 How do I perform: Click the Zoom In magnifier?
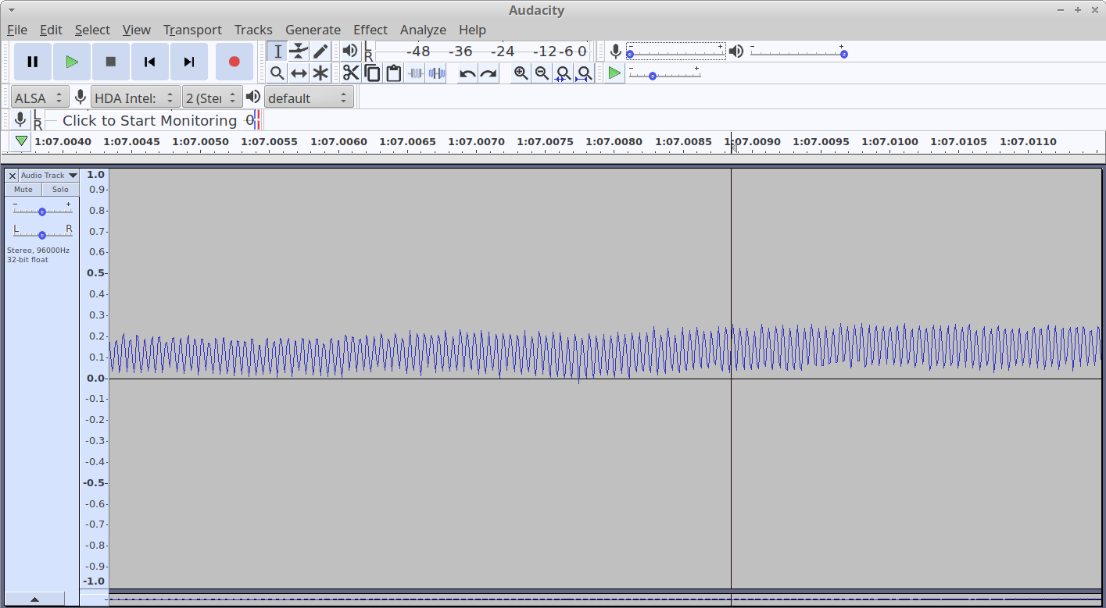point(521,73)
